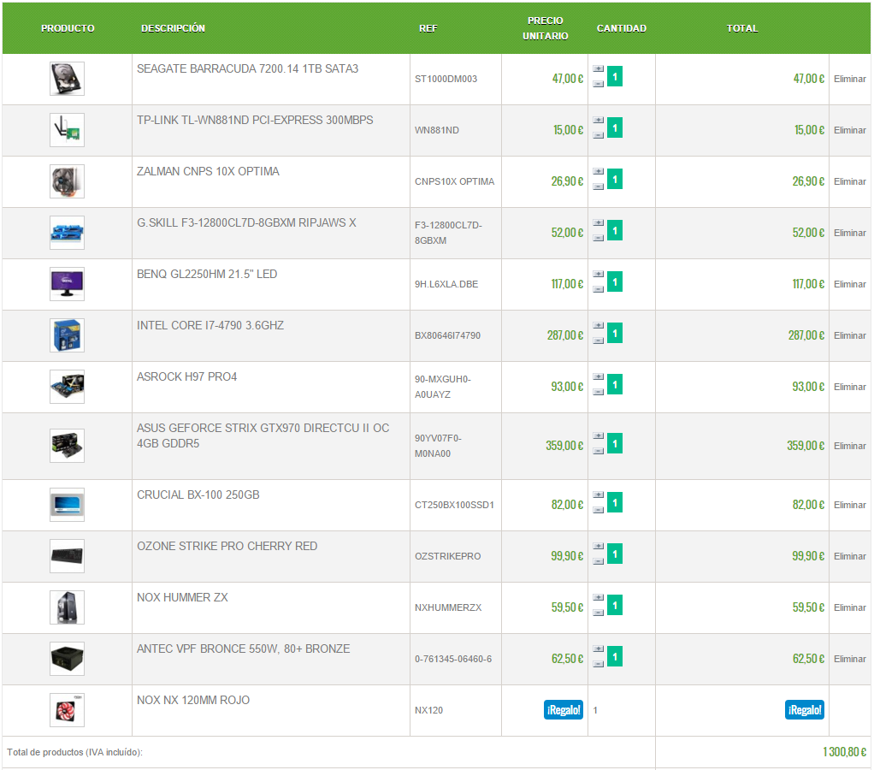Viewport: 874px width, 770px height.
Task: Open Crucial SSD thumbnail
Action: (x=67, y=505)
